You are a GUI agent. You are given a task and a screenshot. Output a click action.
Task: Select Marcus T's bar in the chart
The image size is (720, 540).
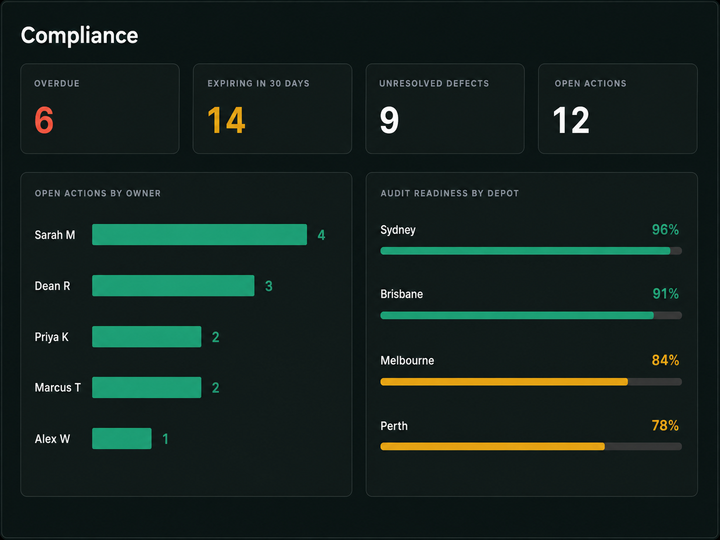coord(147,387)
